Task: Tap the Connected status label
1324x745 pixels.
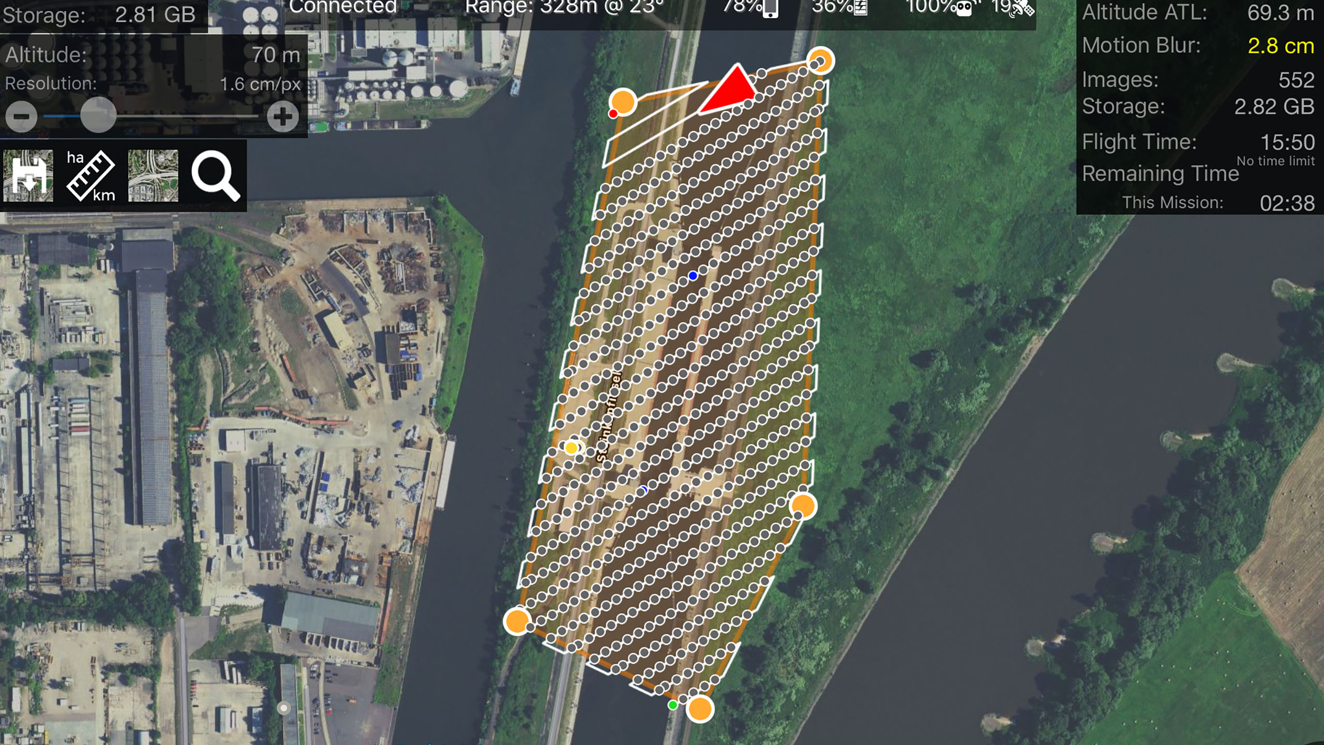Action: point(343,7)
